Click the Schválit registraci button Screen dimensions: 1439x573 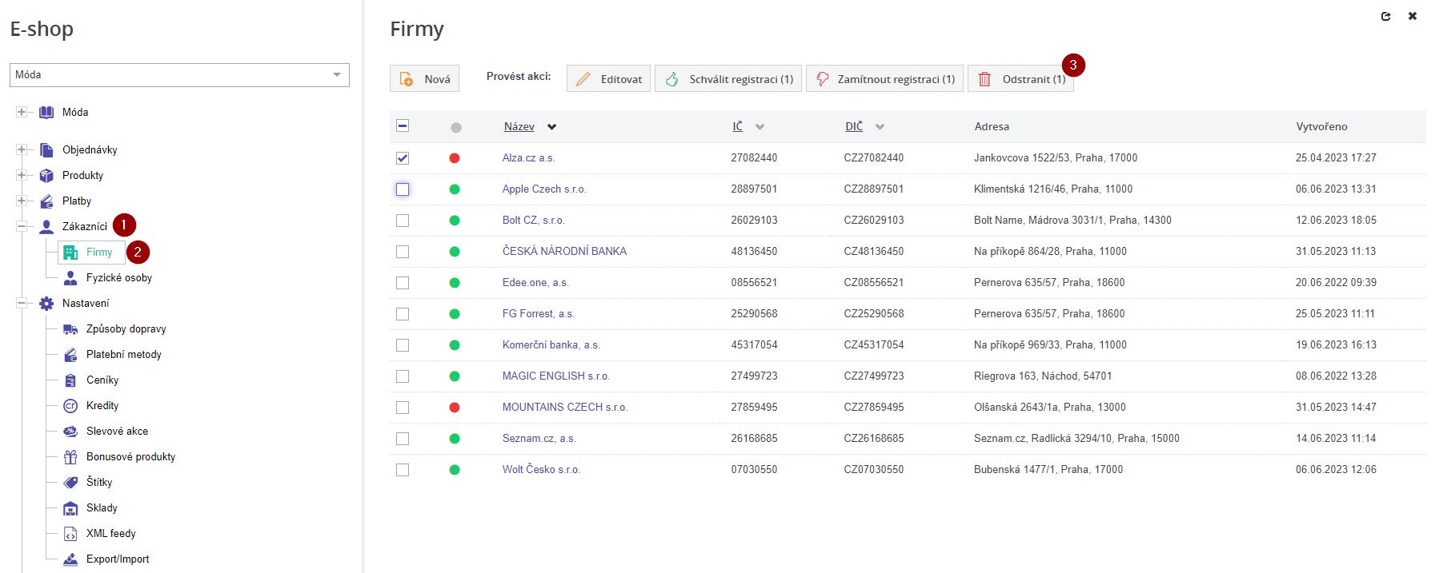pos(728,78)
